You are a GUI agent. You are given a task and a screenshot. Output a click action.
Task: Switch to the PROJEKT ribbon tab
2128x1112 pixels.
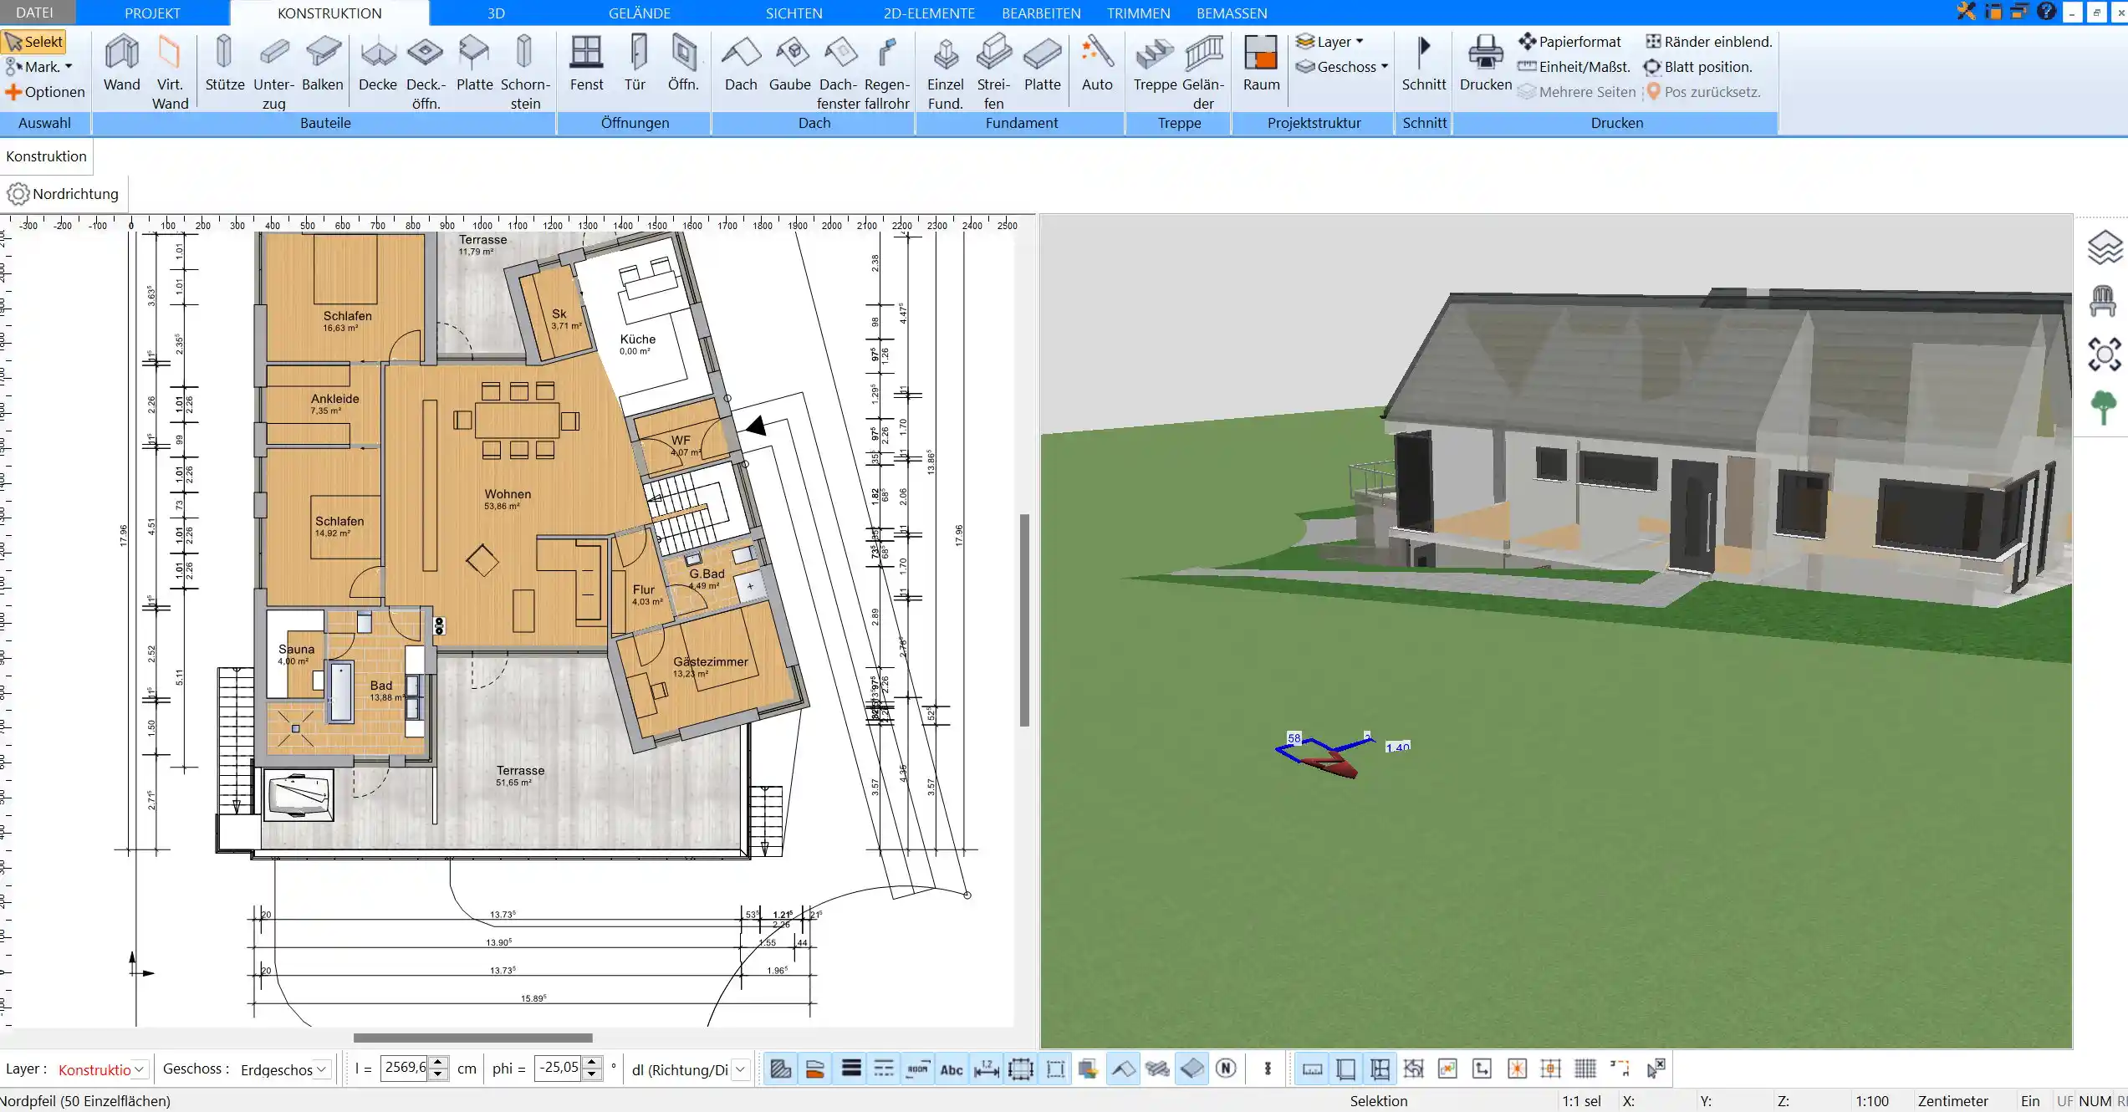(152, 13)
